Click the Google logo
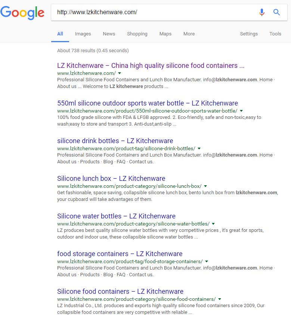Image resolution: width=291 pixels, height=315 pixels. coord(22,12)
